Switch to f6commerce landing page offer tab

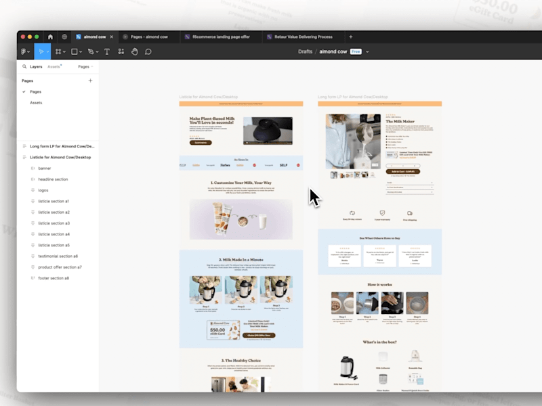pyautogui.click(x=221, y=37)
